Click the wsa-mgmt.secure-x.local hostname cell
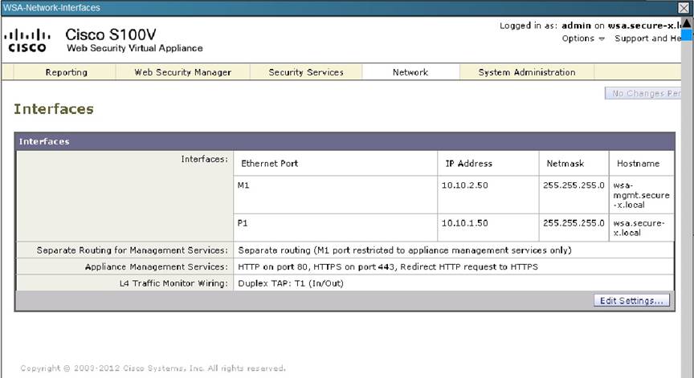Screen dimensions: 694x378 click(640, 194)
